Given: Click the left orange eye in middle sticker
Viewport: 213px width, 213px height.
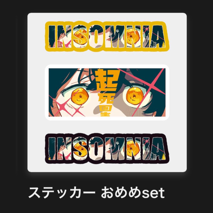Looking at the screenshot, I should [x=80, y=96].
